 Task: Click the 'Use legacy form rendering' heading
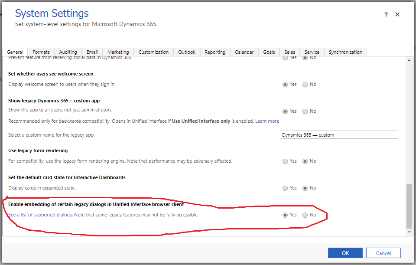(38, 150)
